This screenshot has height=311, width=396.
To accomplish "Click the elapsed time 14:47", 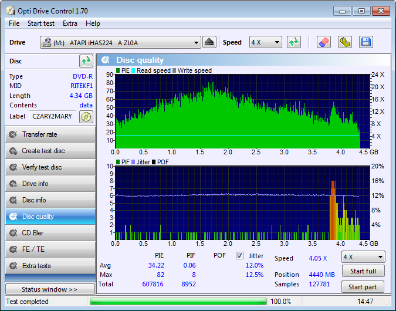I will pyautogui.click(x=365, y=302).
